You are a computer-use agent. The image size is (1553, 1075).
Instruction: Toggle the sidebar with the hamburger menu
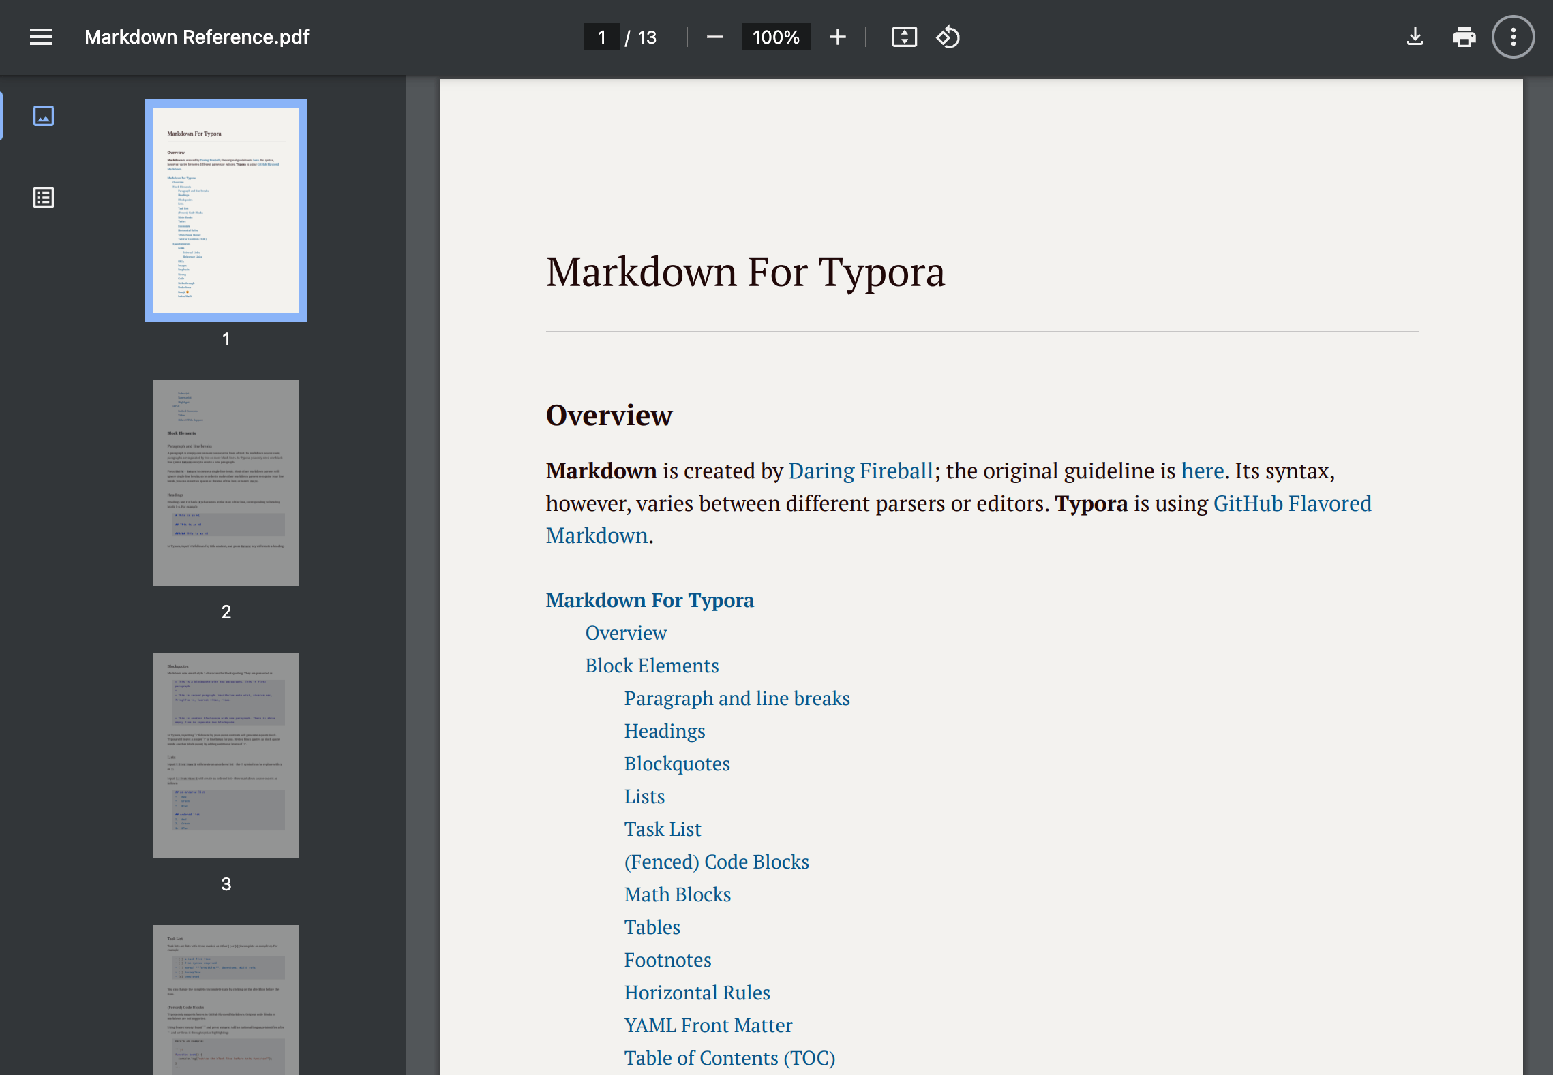pyautogui.click(x=40, y=37)
